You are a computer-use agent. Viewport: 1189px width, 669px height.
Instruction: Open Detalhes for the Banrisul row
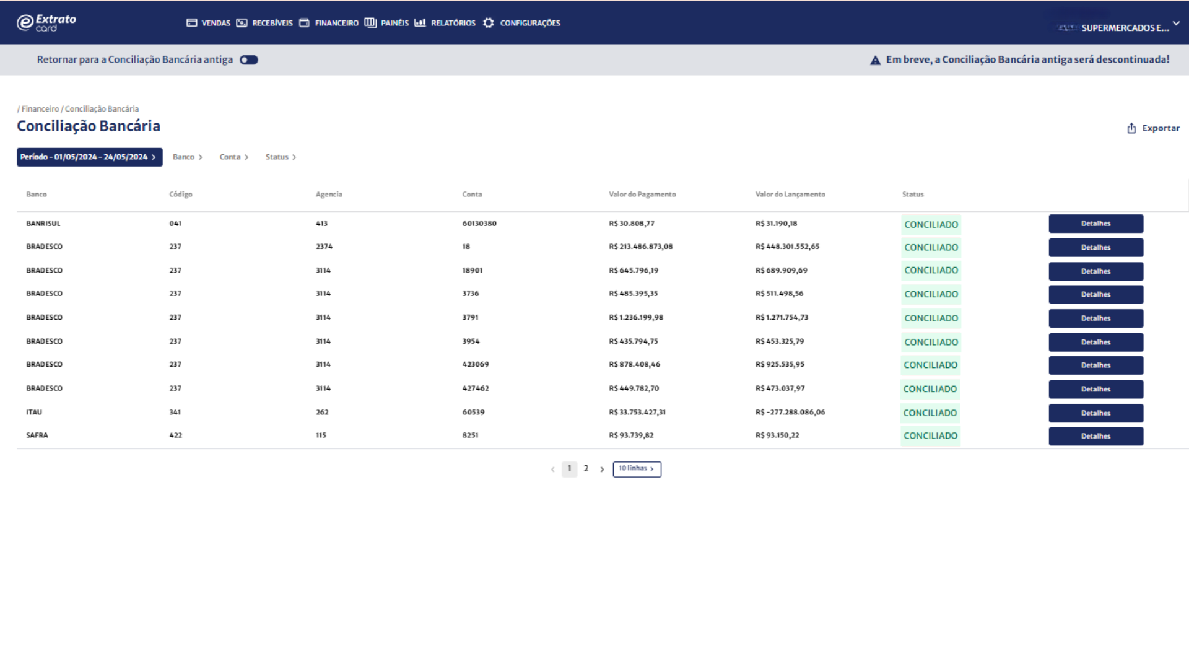click(1095, 224)
